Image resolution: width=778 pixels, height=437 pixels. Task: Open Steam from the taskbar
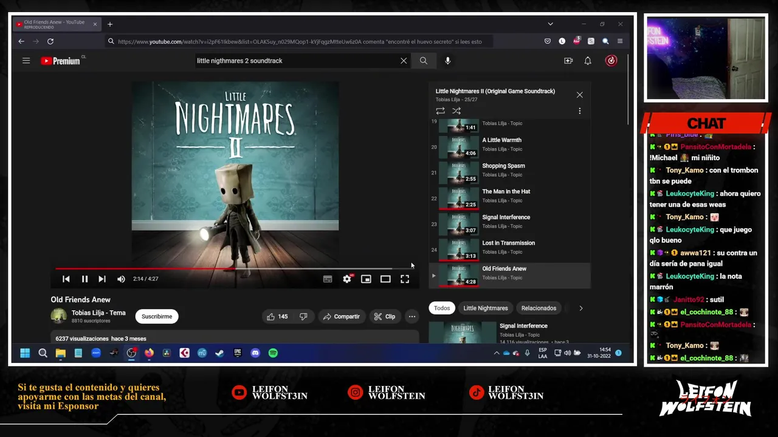point(220,353)
